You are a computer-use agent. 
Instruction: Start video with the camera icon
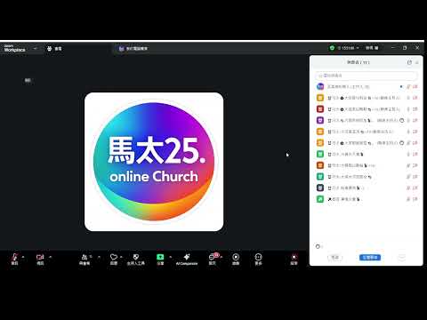point(40,259)
